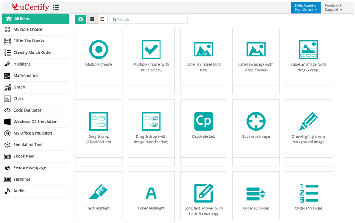355x223 pixels.
Task: Open Audio category
Action: click(x=35, y=191)
